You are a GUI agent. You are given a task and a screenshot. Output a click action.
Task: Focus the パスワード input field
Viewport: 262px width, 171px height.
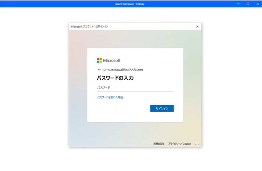135,88
